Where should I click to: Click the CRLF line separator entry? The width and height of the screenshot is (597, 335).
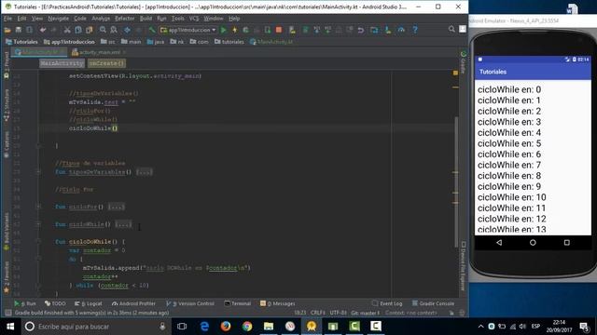[x=318, y=313]
